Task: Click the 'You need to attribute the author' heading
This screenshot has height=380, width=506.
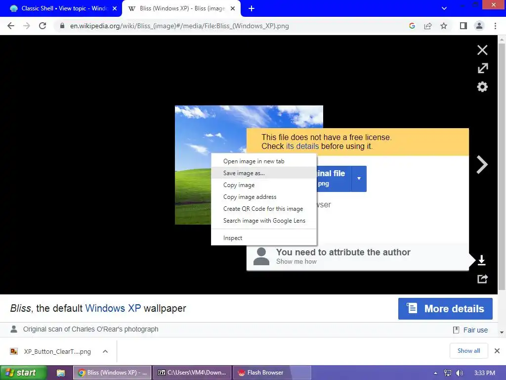Action: pyautogui.click(x=343, y=252)
